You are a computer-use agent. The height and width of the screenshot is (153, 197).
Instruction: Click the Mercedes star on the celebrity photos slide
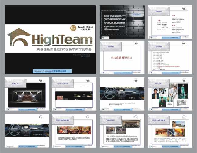click(x=184, y=80)
